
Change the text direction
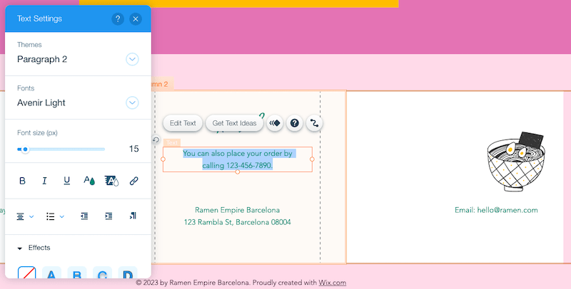133,216
